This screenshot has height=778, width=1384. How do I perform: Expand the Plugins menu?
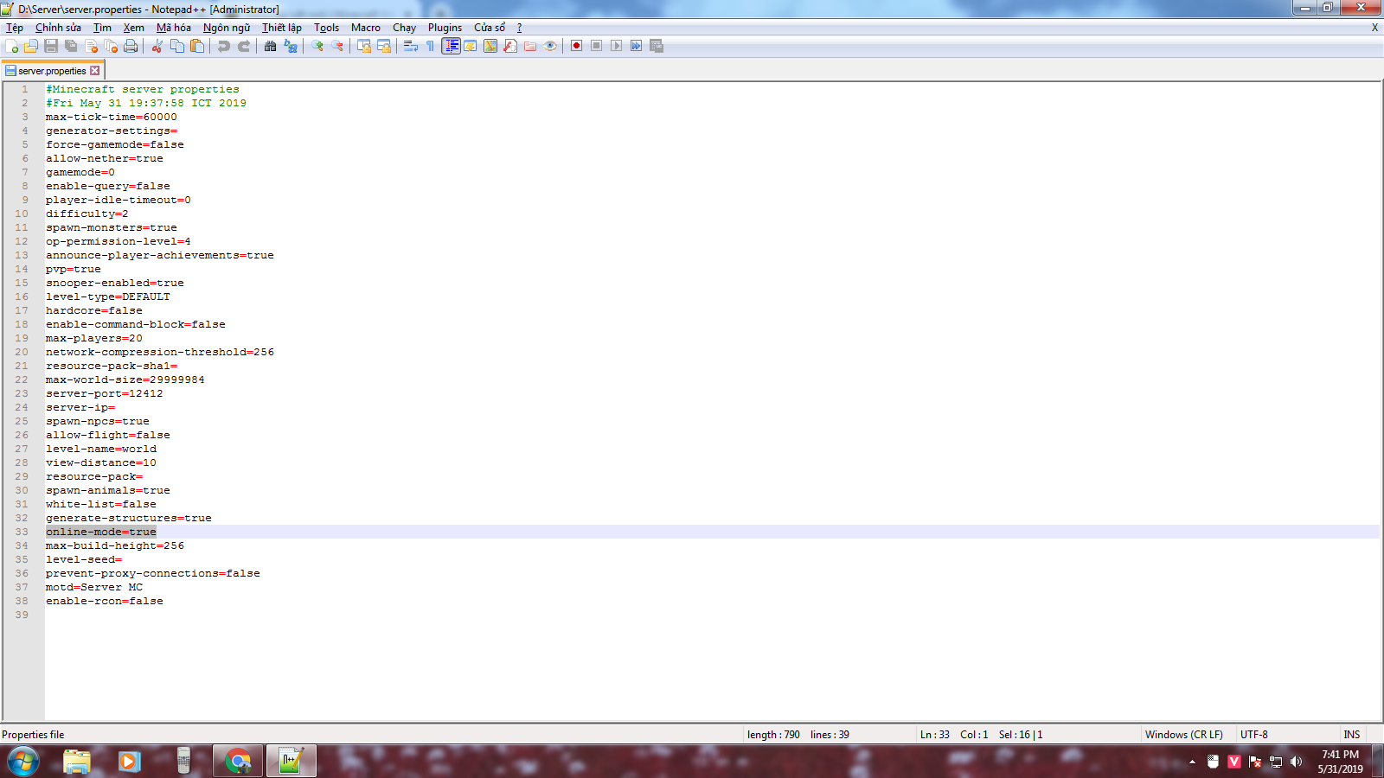coord(445,28)
